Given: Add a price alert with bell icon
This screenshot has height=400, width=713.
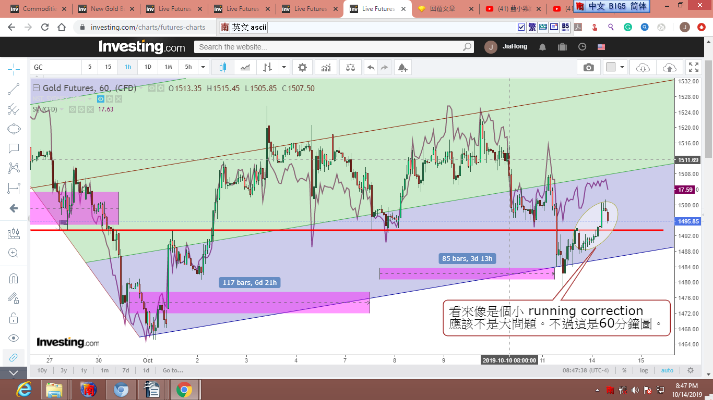Looking at the screenshot, I should (402, 67).
